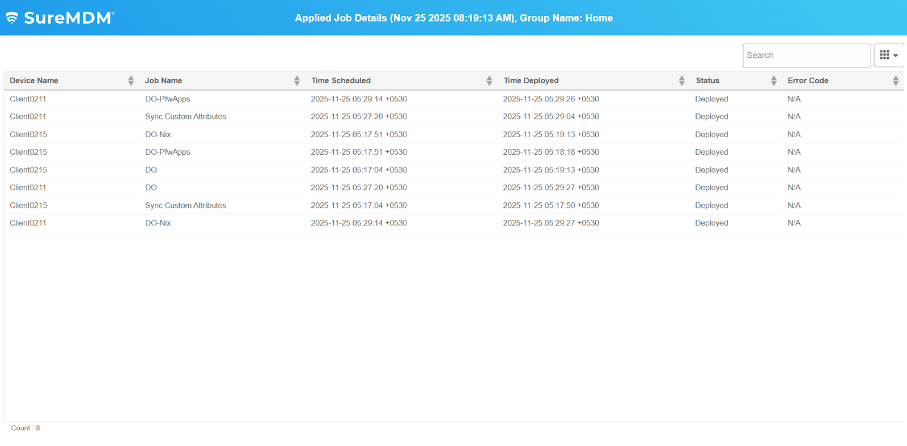Select Client0215 Sync Custom Attributes job

185,205
